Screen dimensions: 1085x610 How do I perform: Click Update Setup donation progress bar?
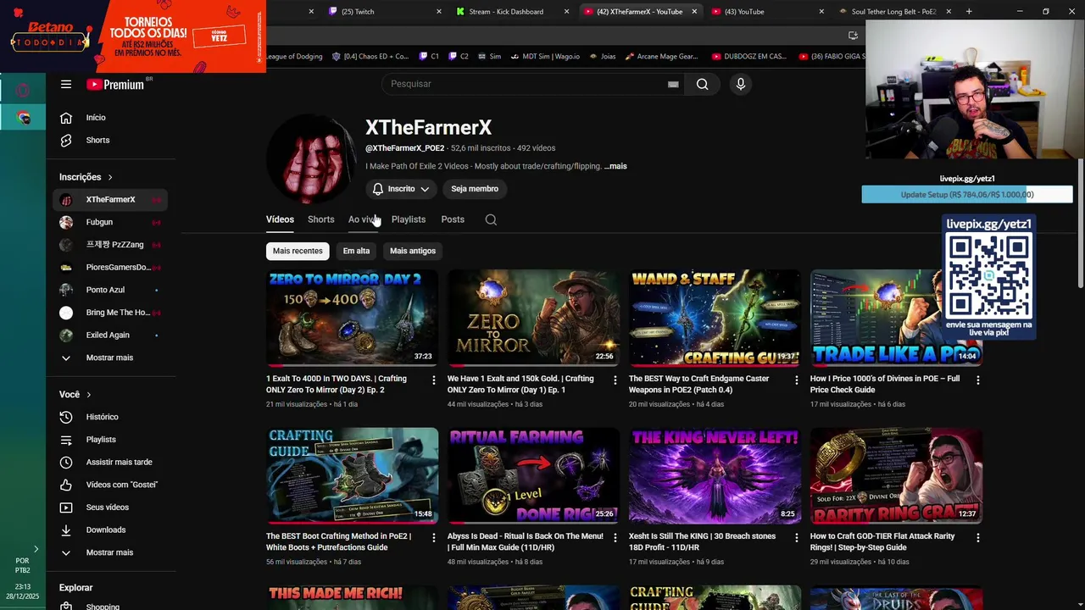tap(967, 195)
